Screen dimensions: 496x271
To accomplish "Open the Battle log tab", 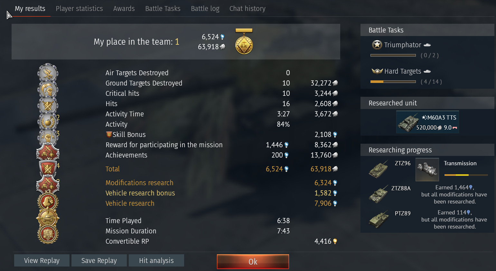I will [x=205, y=9].
